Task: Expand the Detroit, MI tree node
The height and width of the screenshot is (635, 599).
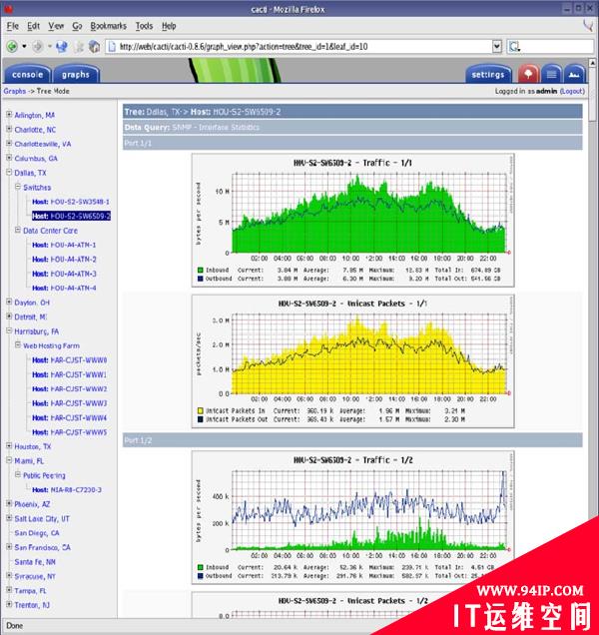Action: (x=9, y=317)
